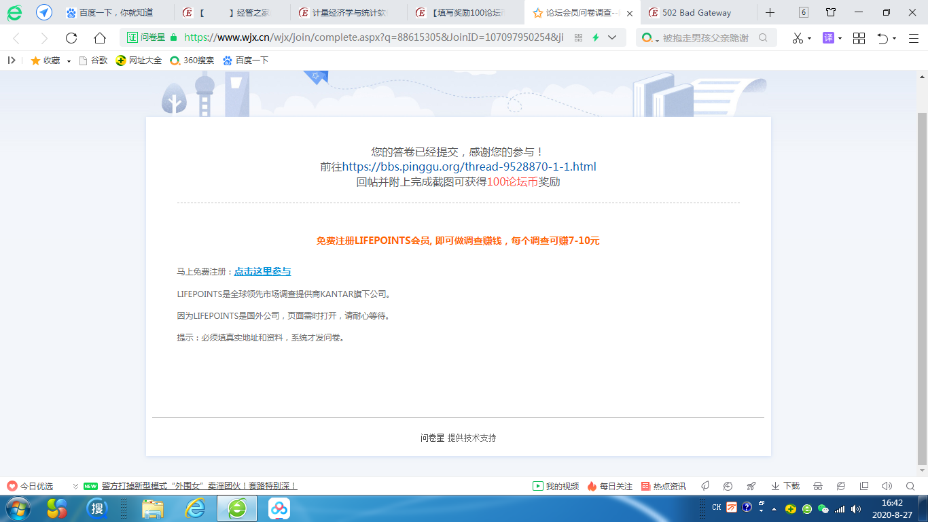Click the 360 browser logo icon
The width and height of the screenshot is (928, 522).
pos(14,12)
